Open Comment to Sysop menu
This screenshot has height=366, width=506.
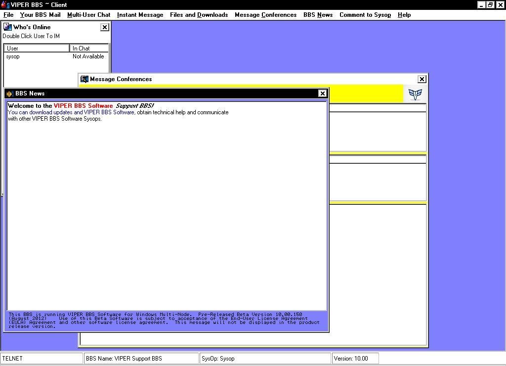point(365,15)
